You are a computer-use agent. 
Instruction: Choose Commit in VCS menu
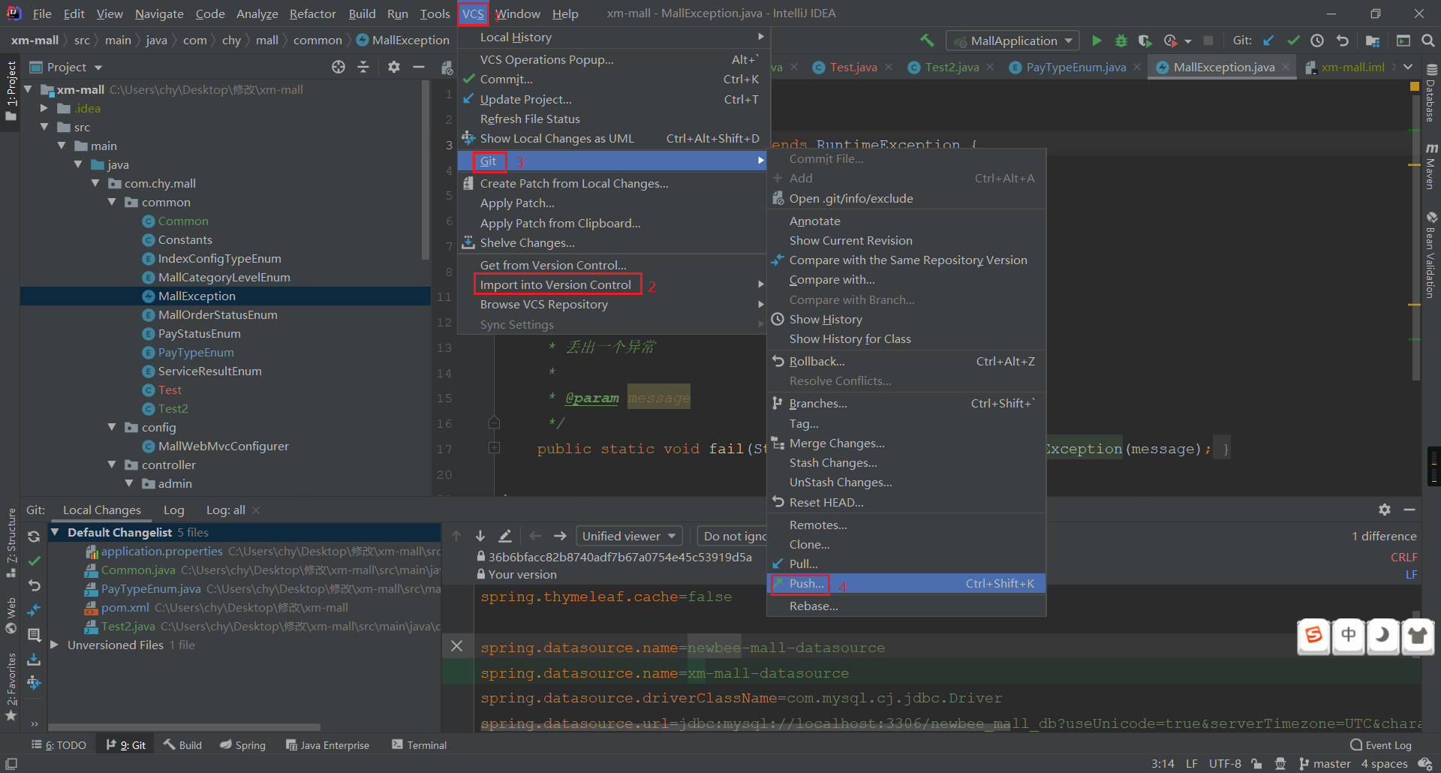point(612,79)
